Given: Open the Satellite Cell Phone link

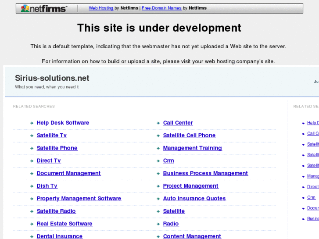Looking at the screenshot, I should (x=189, y=135).
